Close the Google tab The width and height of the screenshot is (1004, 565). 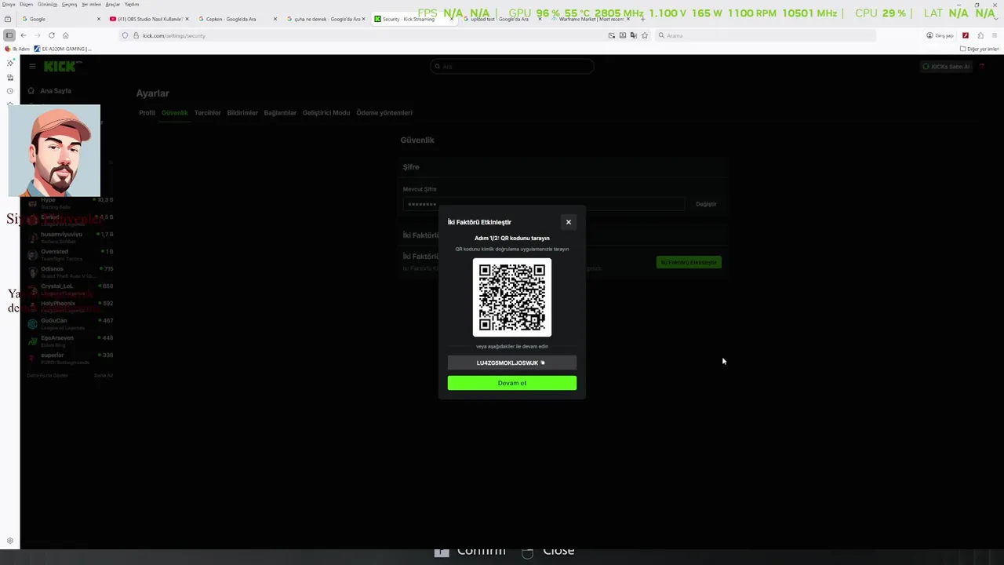point(98,19)
